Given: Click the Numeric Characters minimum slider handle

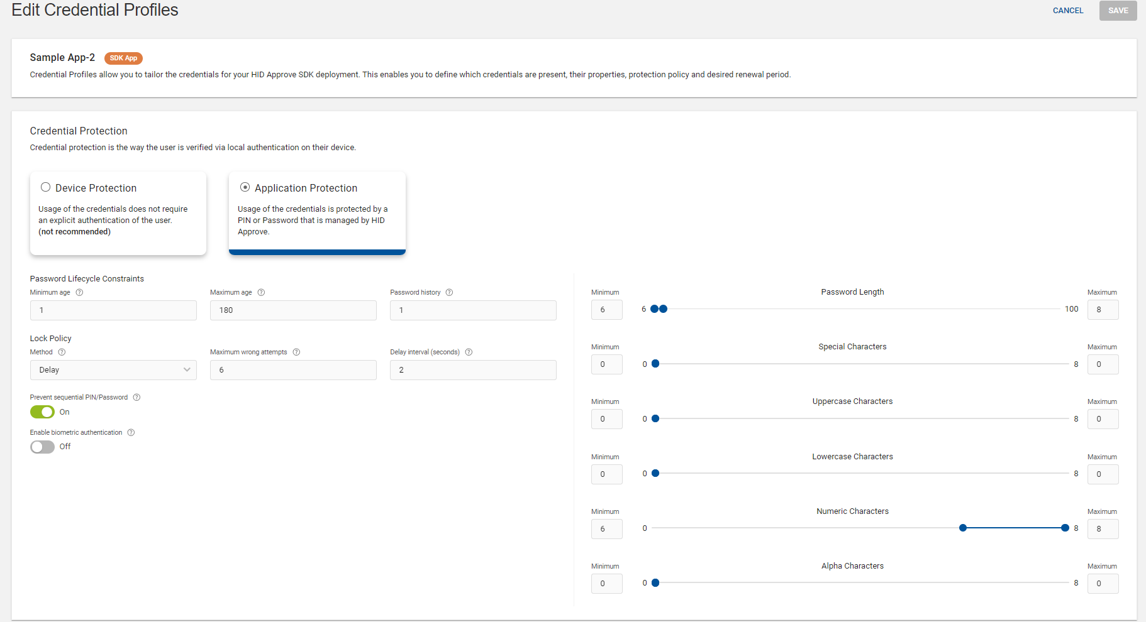Looking at the screenshot, I should tap(962, 528).
